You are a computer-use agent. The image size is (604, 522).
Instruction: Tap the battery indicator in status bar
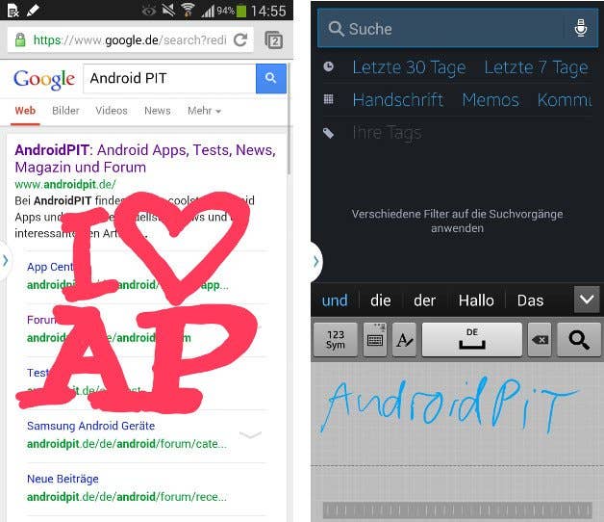241,12
